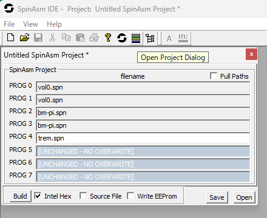Select the PROG 4 trem.spn filename field
267x218 pixels.
(x=143, y=138)
